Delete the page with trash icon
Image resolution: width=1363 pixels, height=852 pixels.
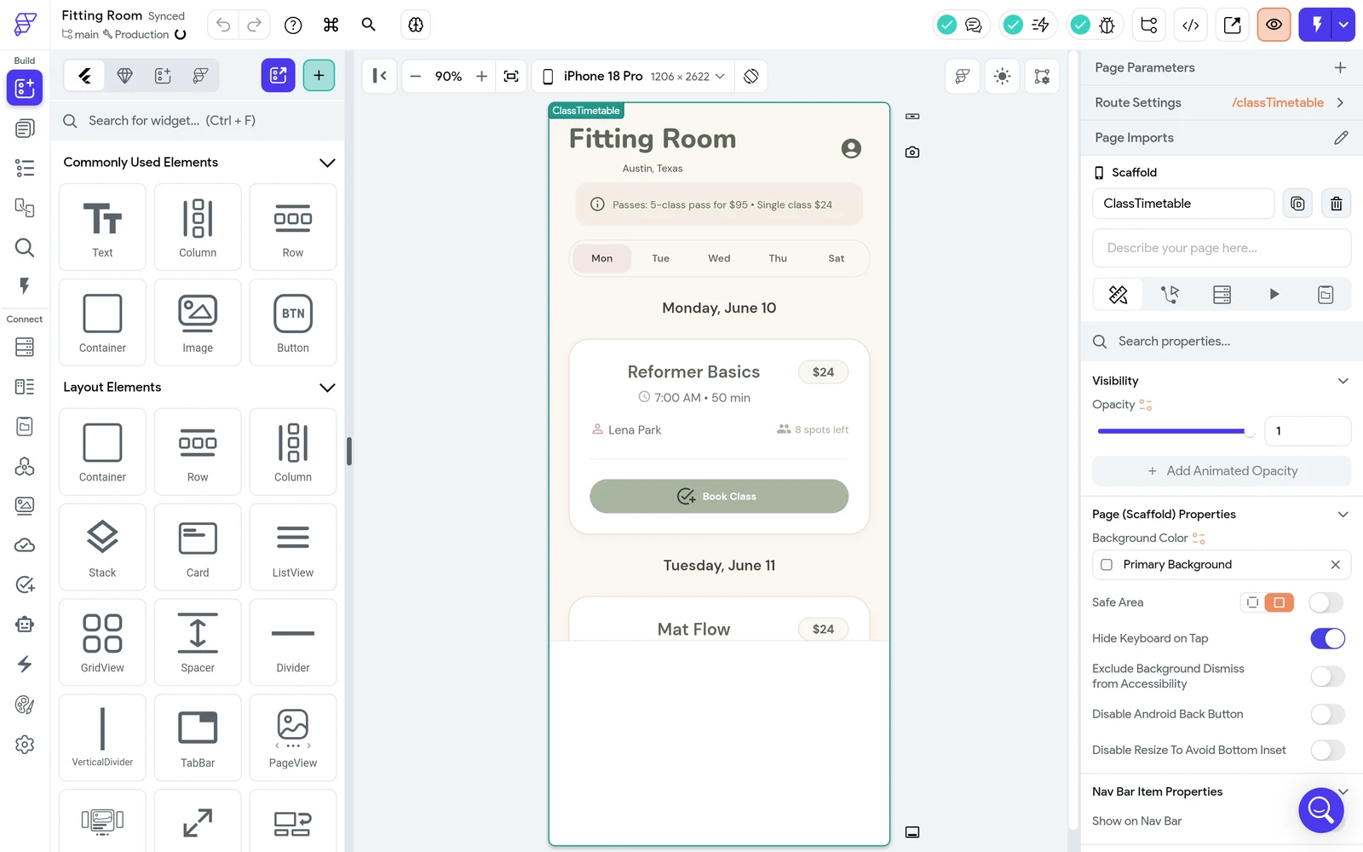click(1336, 204)
